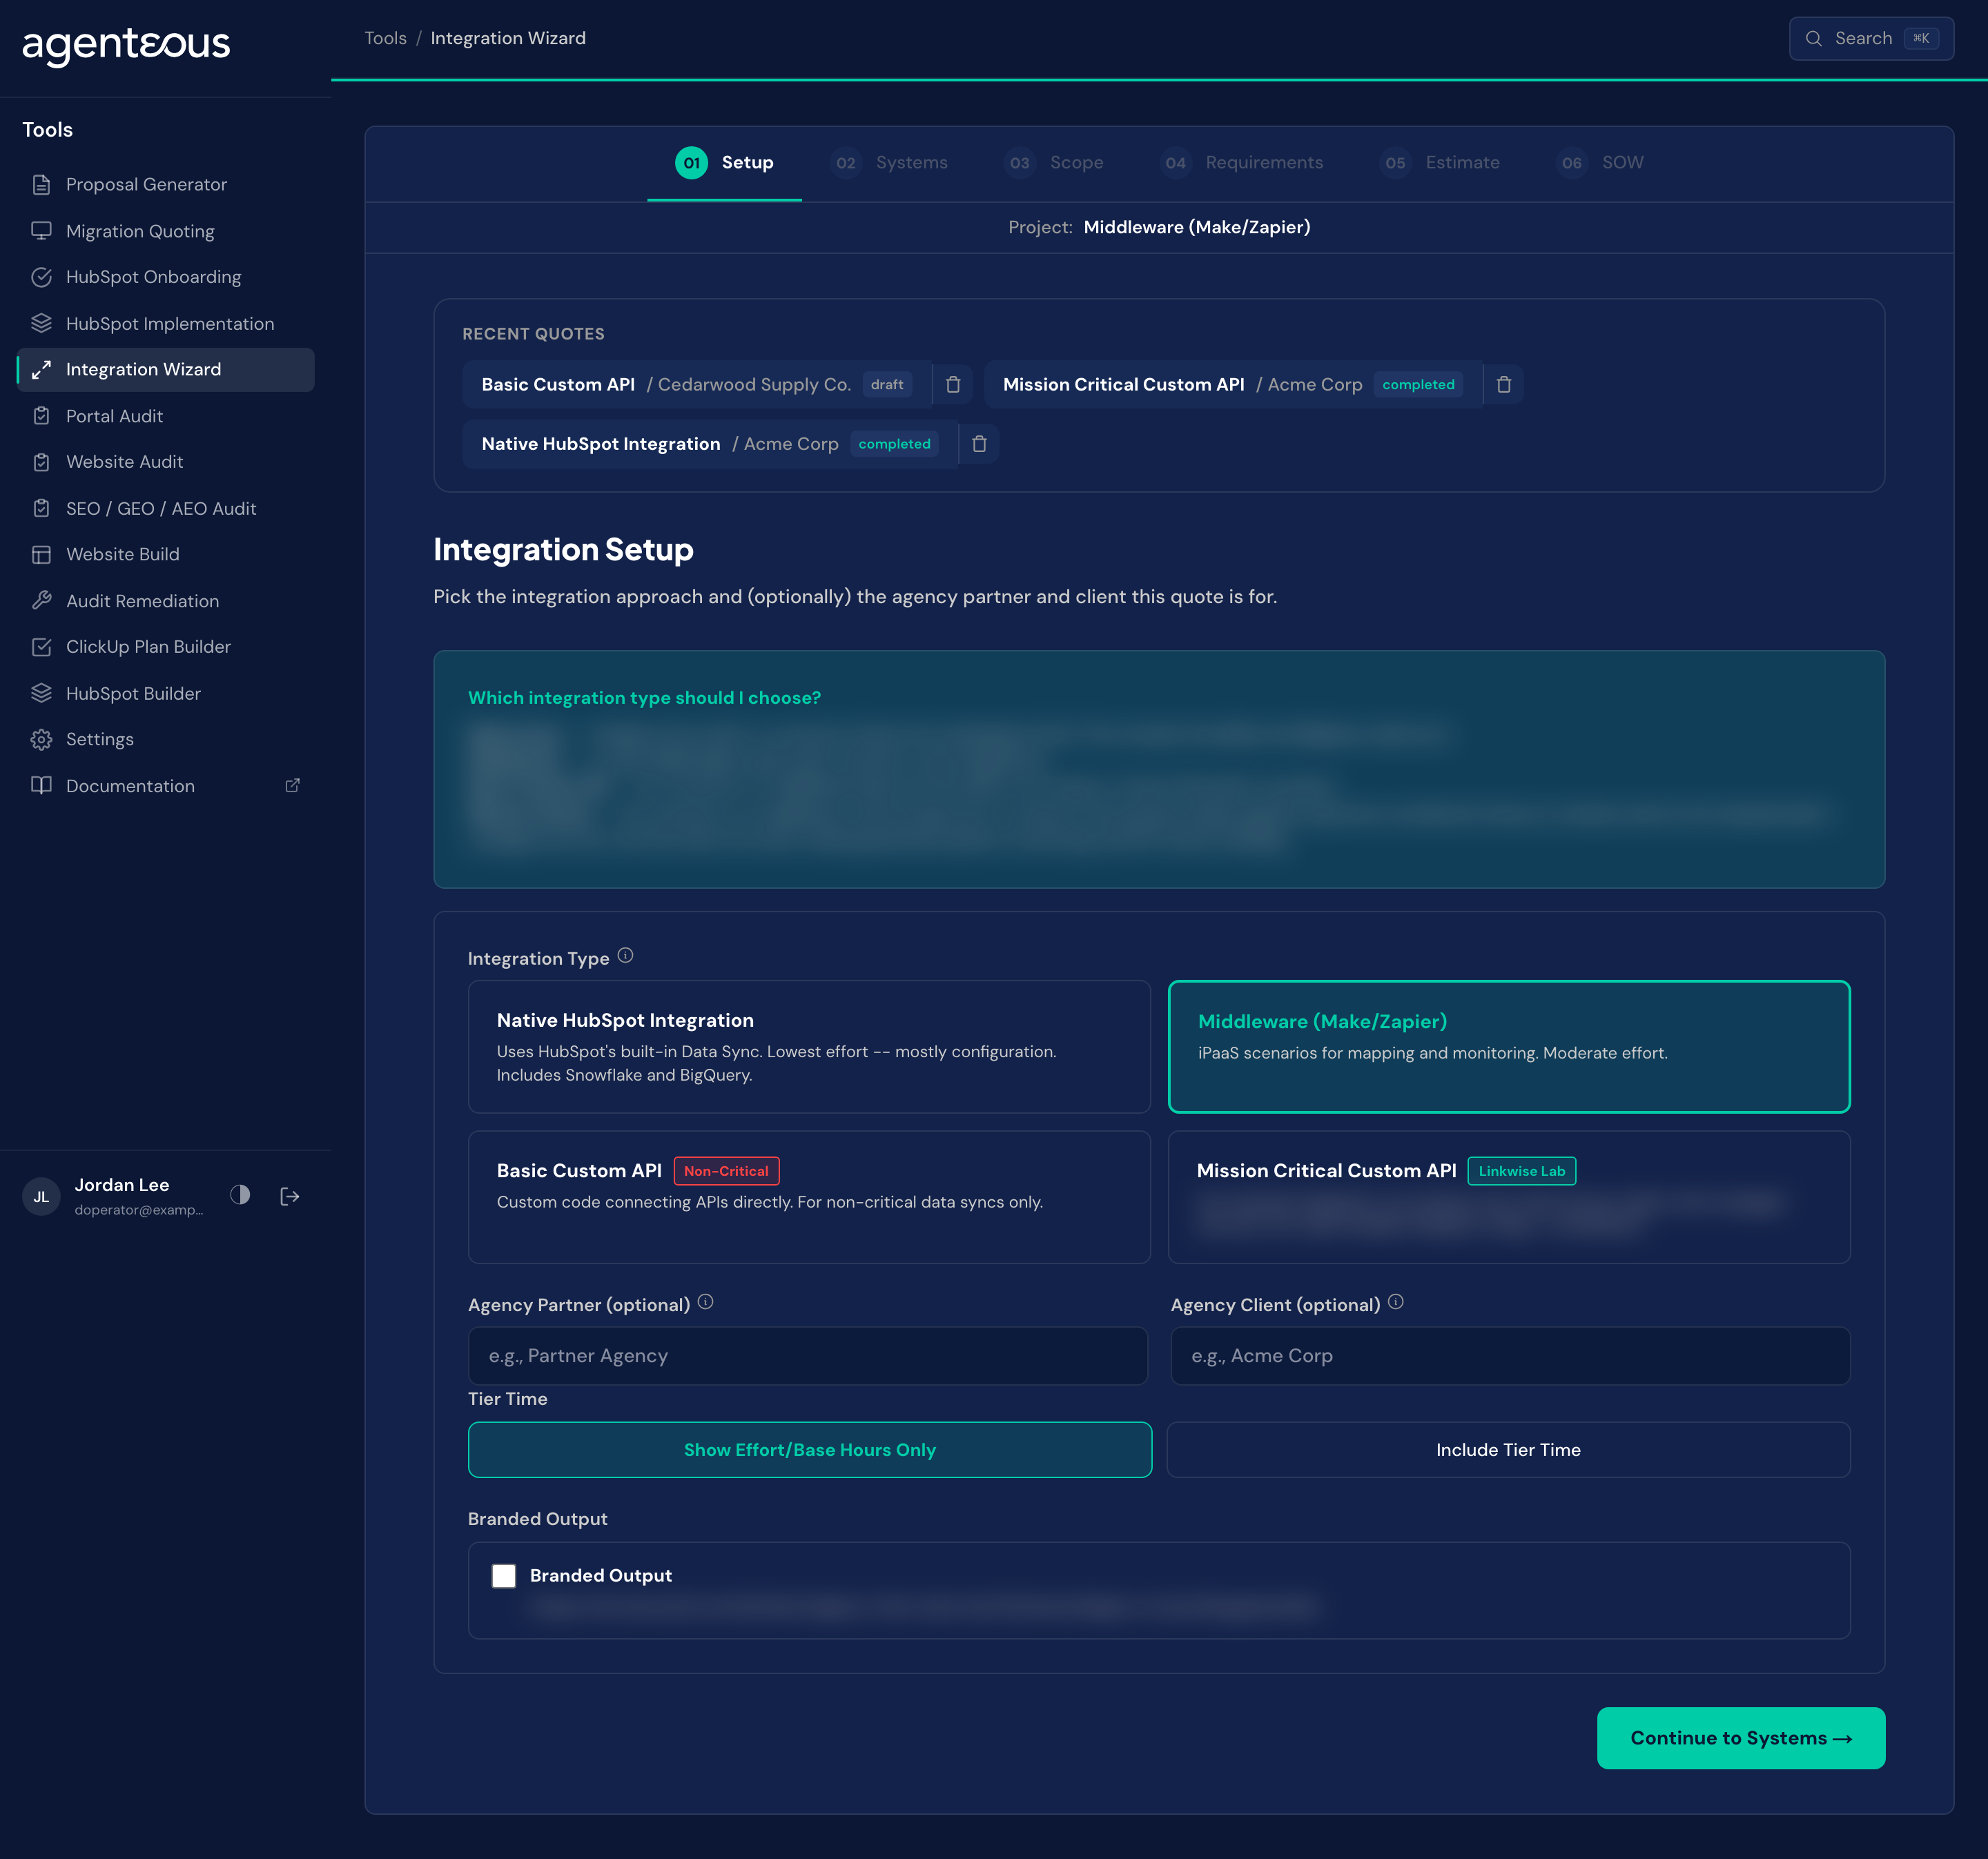The width and height of the screenshot is (1988, 1859).
Task: Open the Migration Quoting tool
Action: pyautogui.click(x=166, y=231)
